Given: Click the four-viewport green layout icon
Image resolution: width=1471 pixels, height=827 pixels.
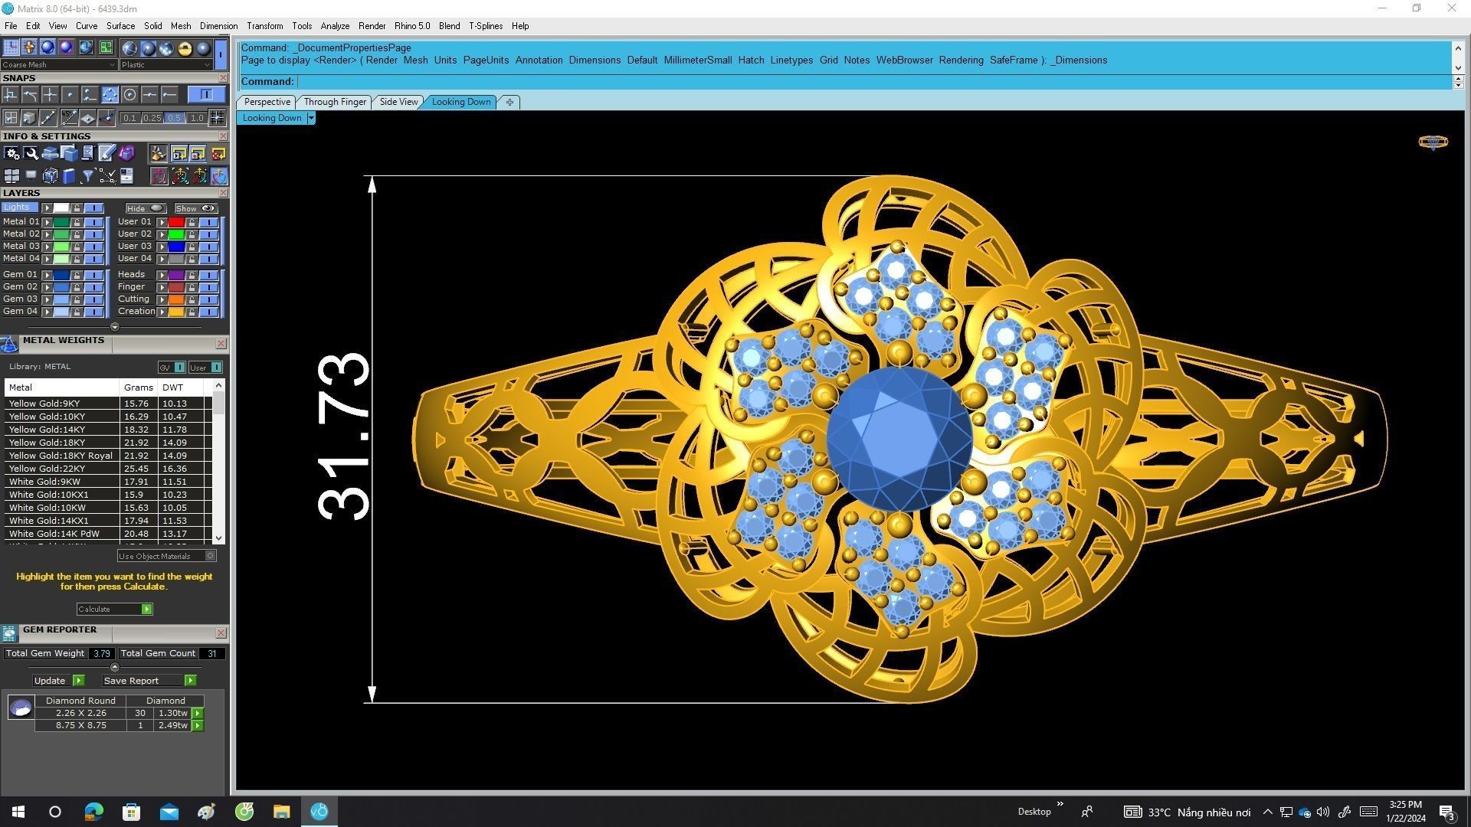Looking at the screenshot, I should (x=106, y=47).
